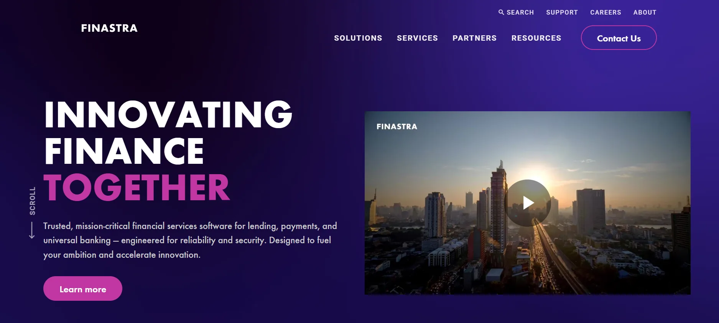719x323 pixels.
Task: Open the About link
Action: [x=645, y=12]
